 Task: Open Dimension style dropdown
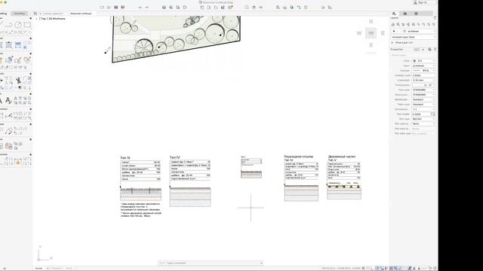tap(423, 95)
